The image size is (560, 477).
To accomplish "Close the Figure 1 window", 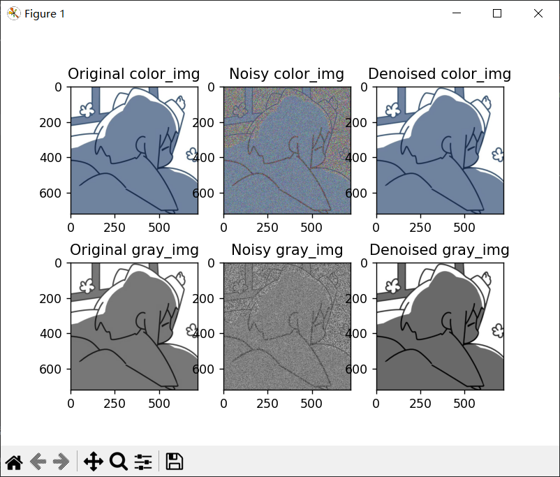I will point(538,13).
